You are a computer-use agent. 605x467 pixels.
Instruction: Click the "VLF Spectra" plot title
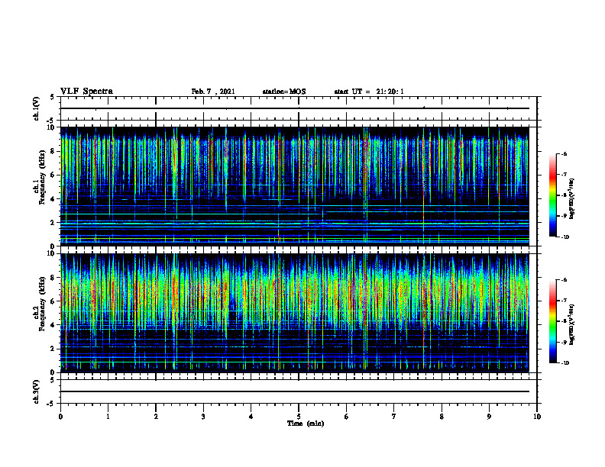(86, 92)
